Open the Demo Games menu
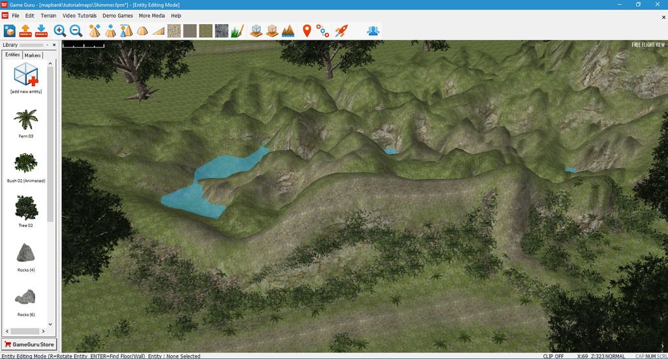 point(117,16)
